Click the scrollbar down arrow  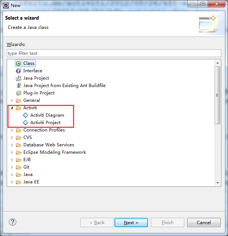[x=218, y=183]
